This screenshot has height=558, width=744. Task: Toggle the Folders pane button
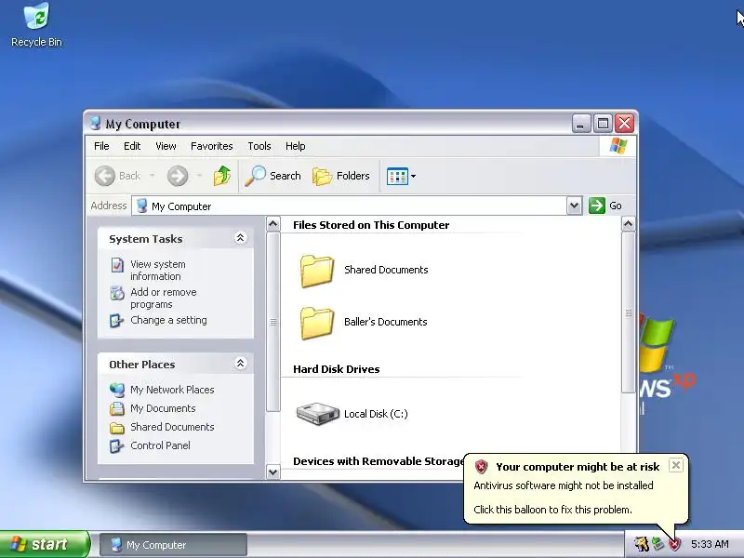coord(341,176)
